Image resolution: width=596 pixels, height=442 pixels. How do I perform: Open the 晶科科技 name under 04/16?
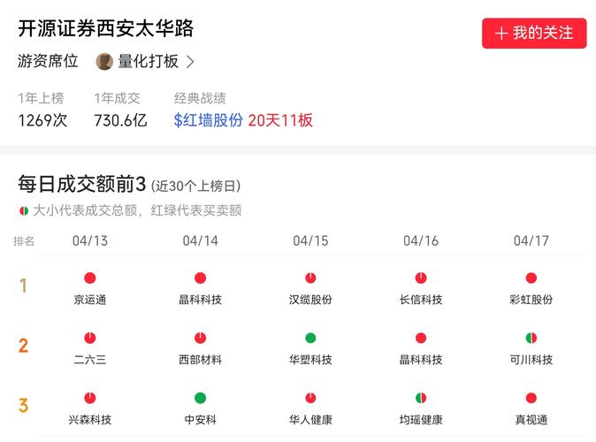pyautogui.click(x=421, y=360)
